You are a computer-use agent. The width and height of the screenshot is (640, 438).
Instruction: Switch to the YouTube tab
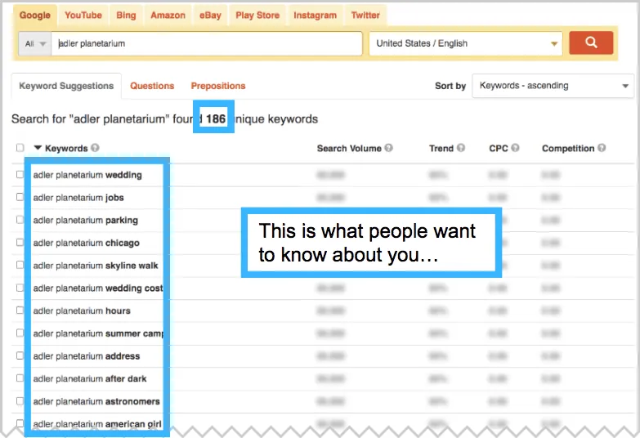click(x=83, y=15)
